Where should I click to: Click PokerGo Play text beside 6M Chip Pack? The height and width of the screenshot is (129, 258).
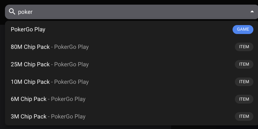(x=68, y=99)
